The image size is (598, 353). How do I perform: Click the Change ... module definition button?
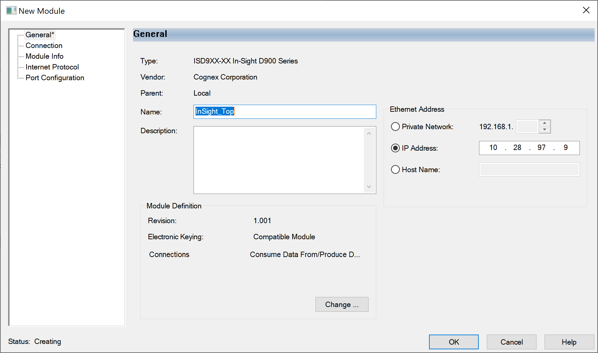(342, 304)
